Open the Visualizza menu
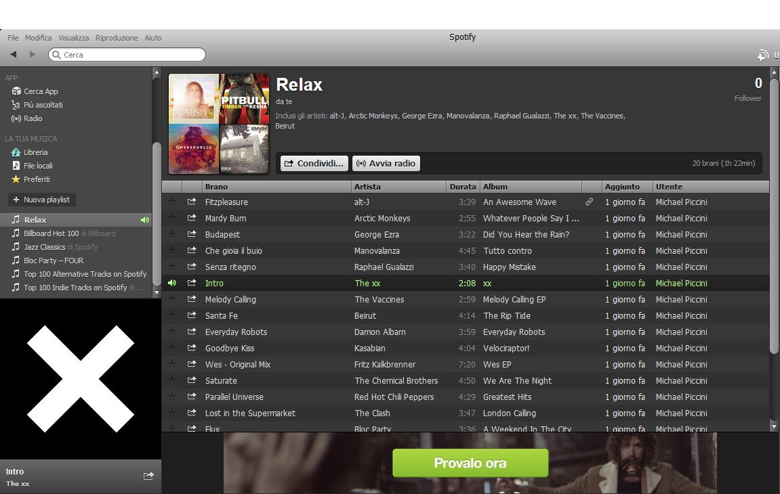The width and height of the screenshot is (780, 494). 74,38
